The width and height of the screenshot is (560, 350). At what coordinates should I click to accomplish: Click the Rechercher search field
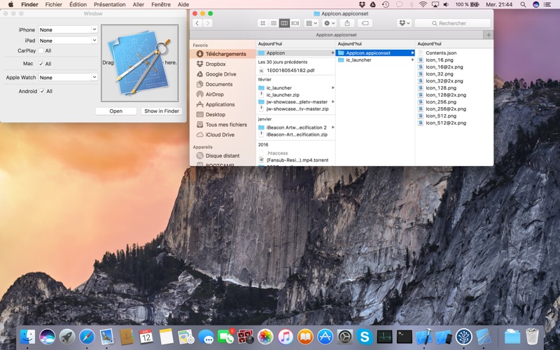452,23
